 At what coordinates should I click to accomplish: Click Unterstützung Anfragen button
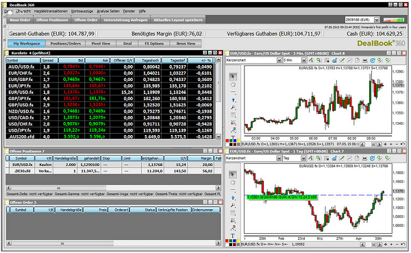click(125, 20)
